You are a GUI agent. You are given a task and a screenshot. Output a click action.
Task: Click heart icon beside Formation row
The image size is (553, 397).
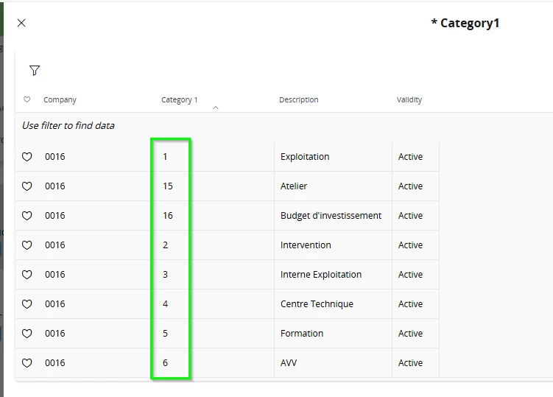(x=27, y=334)
